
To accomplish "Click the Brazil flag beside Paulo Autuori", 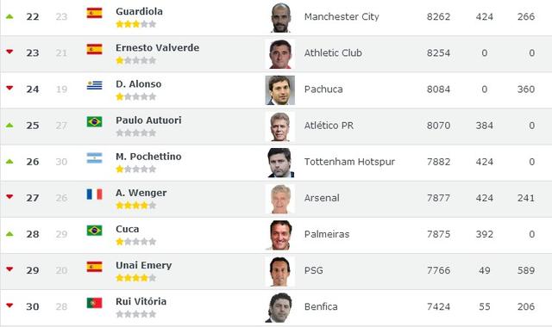I will (94, 121).
